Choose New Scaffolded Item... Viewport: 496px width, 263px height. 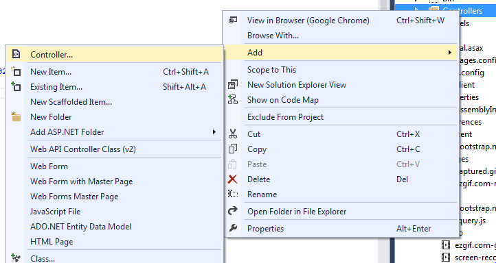[114, 102]
